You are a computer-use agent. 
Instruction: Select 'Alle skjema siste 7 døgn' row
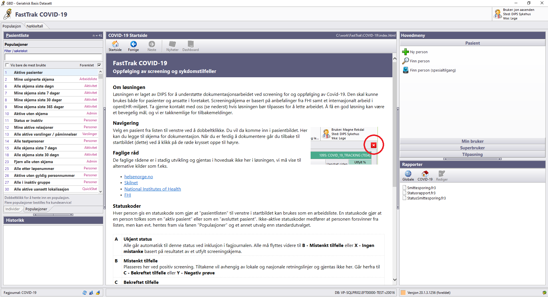click(51, 148)
